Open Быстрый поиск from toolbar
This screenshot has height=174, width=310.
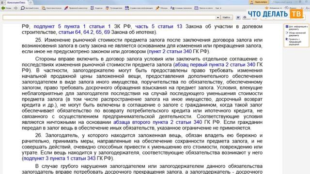click(x=30, y=8)
